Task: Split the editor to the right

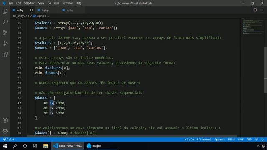Action: (255, 10)
